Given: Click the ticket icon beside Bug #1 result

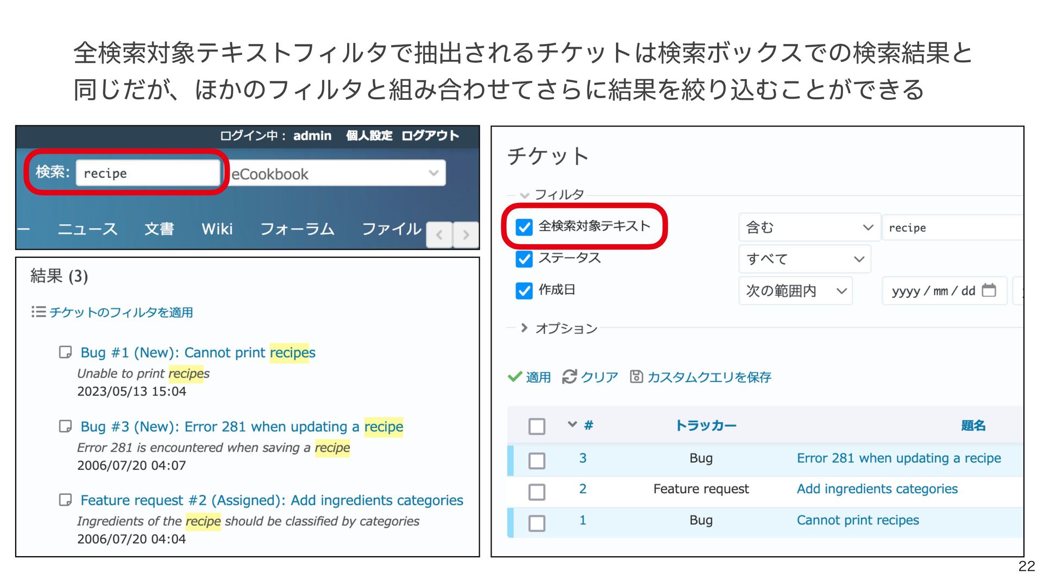Looking at the screenshot, I should 65,353.
